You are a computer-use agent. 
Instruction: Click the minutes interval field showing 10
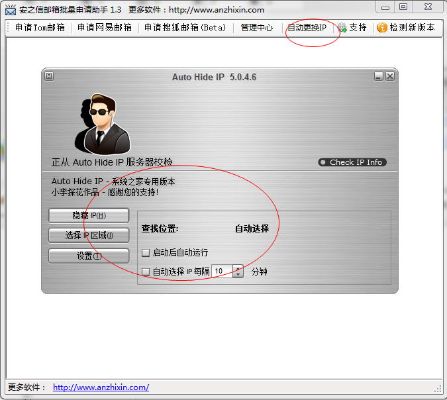point(223,271)
